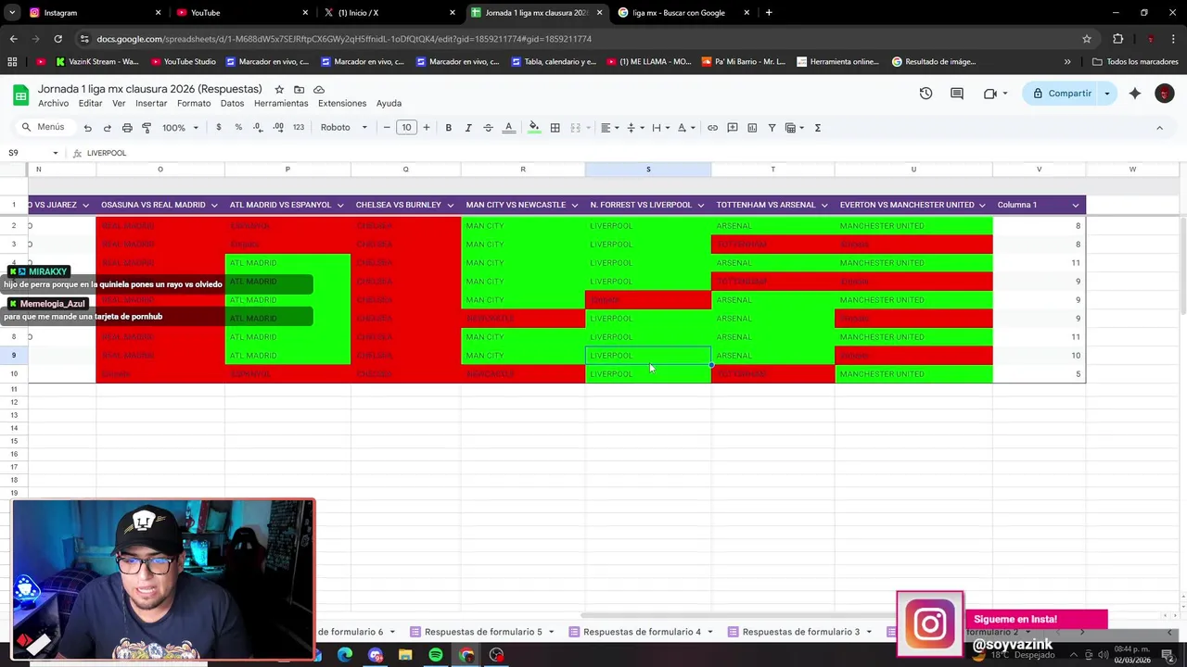Reload the page in Chrome
The height and width of the screenshot is (667, 1187).
coord(57,39)
